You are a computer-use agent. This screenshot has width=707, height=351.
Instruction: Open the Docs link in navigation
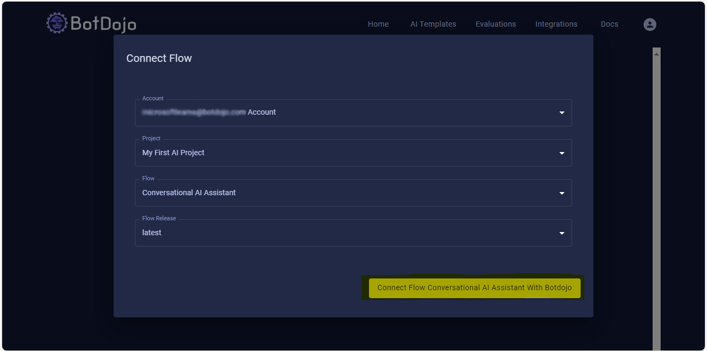[x=609, y=24]
